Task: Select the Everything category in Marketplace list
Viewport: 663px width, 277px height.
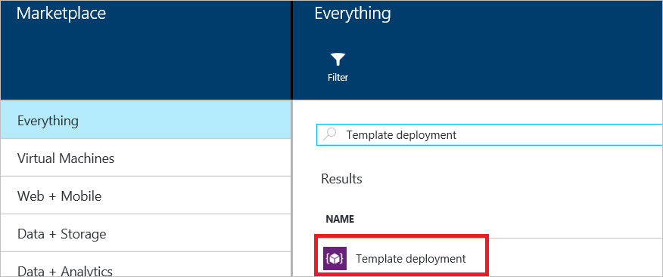Action: pos(145,120)
